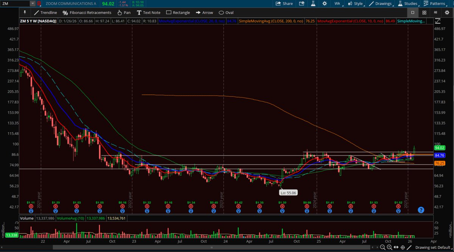Viewport: 454px width, 252px height.
Task: Click the blue MovAvgExponential (CLOSE, 20) study label
Action: (192, 22)
